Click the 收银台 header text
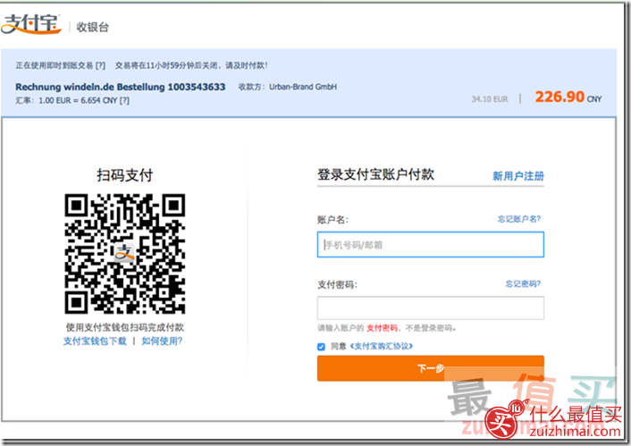The height and width of the screenshot is (446, 631). (x=93, y=27)
